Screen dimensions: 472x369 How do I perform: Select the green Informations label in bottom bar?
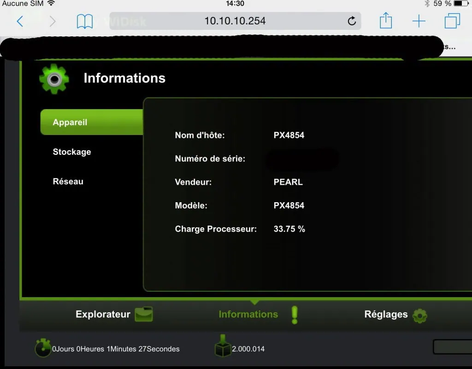pyautogui.click(x=248, y=315)
